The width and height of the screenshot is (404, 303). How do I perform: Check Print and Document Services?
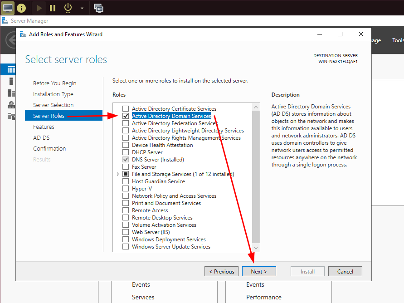click(x=126, y=203)
